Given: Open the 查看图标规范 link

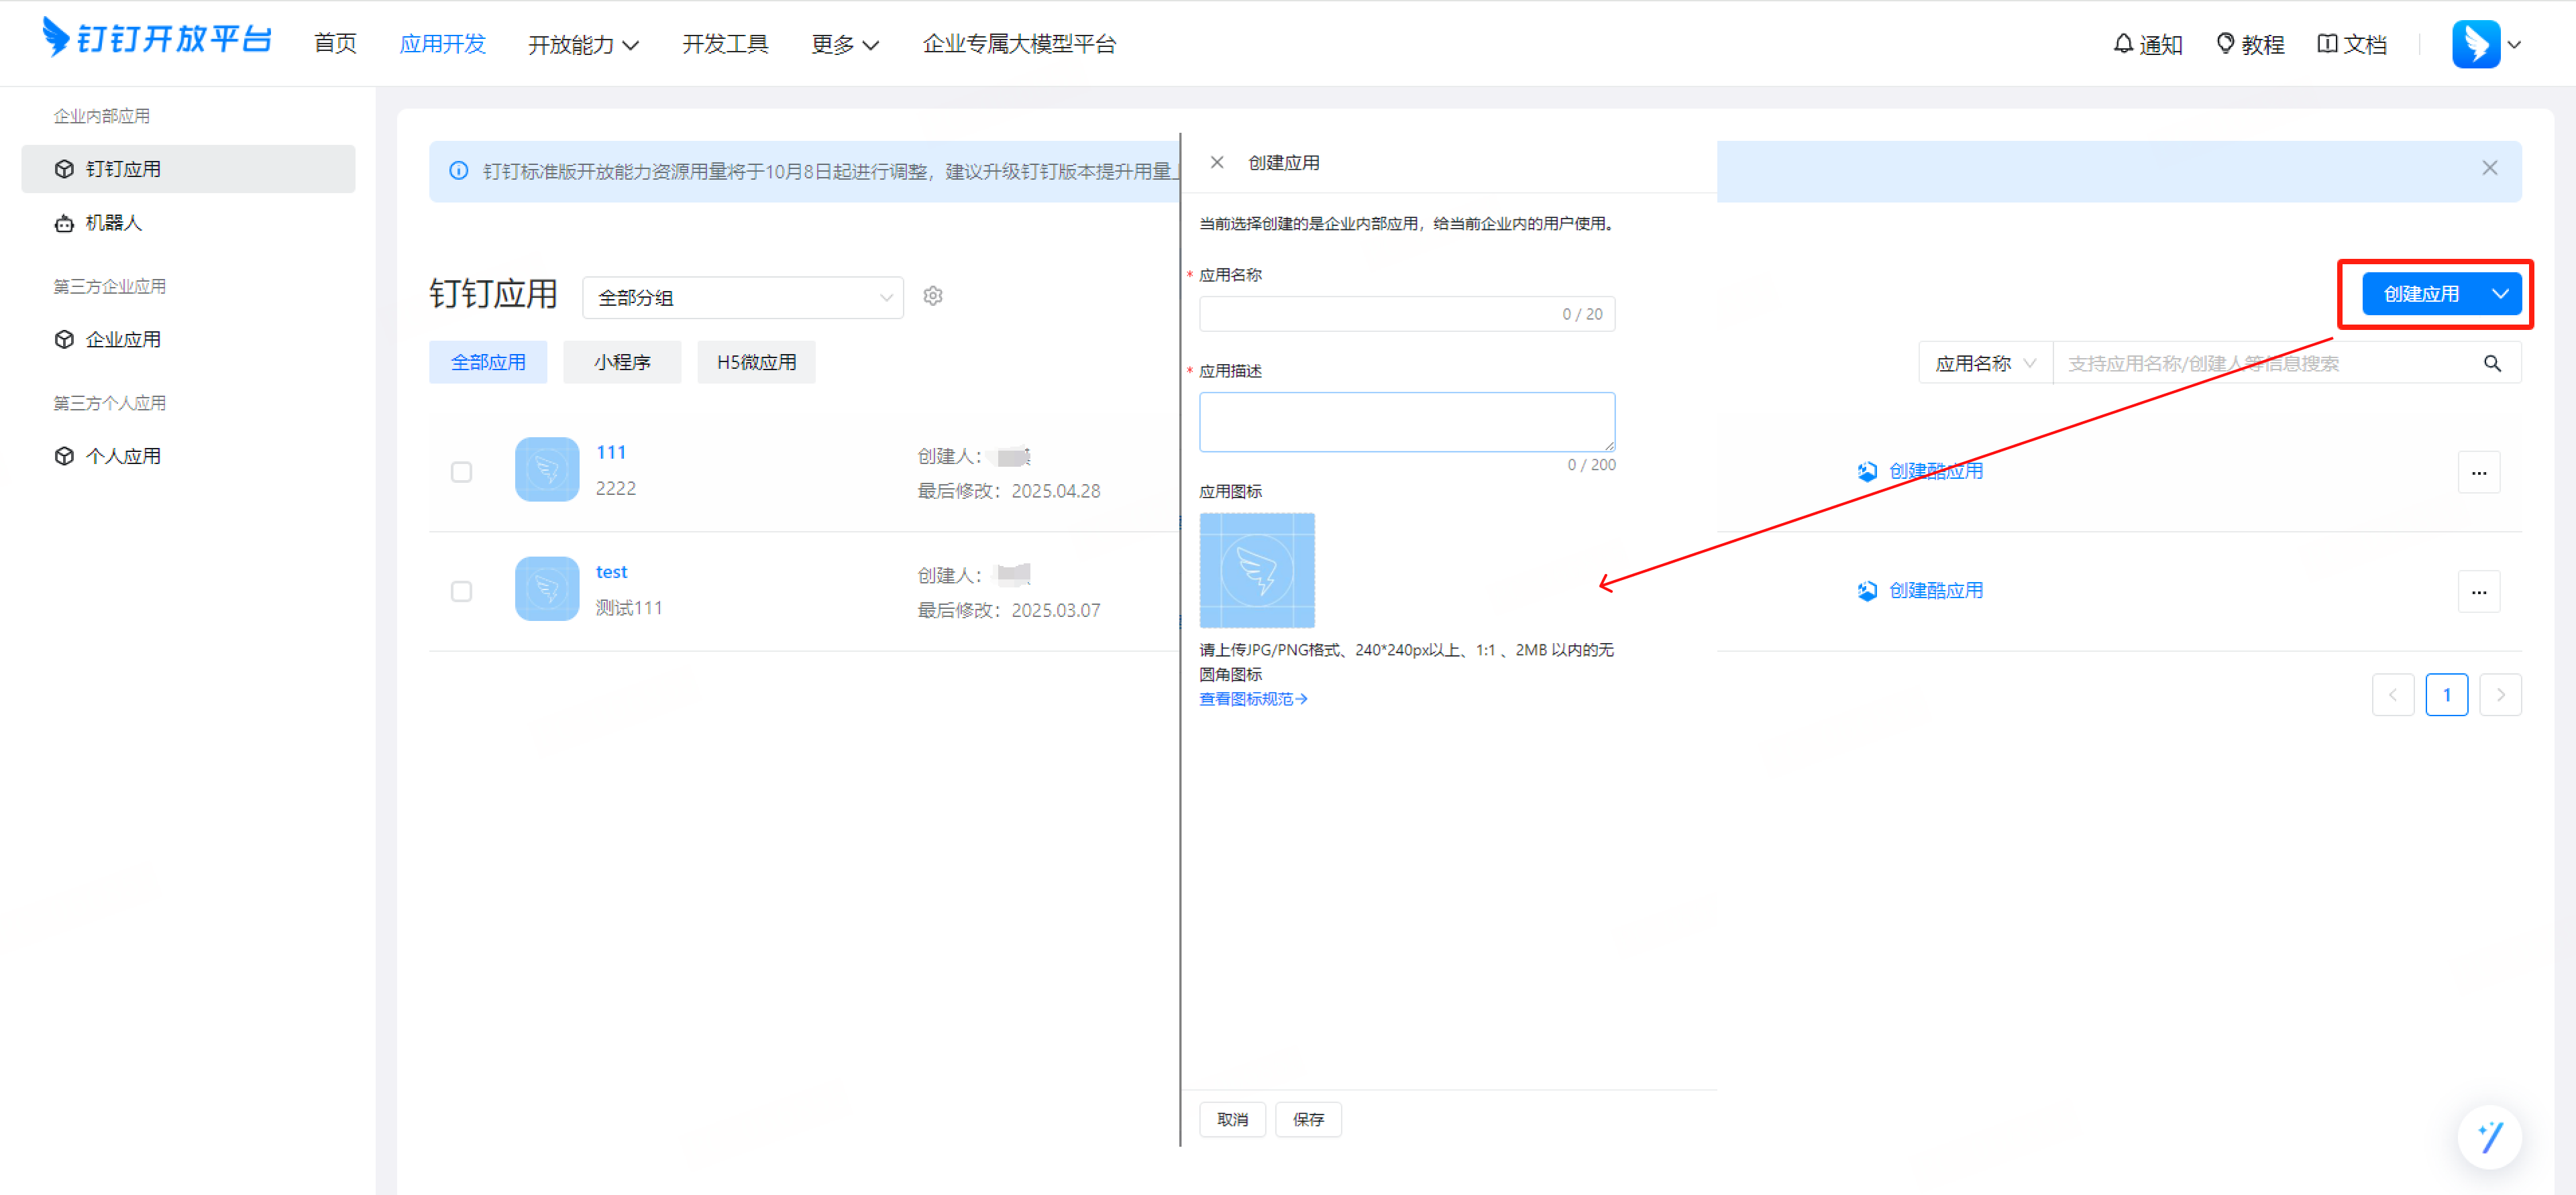Looking at the screenshot, I should pyautogui.click(x=1252, y=698).
